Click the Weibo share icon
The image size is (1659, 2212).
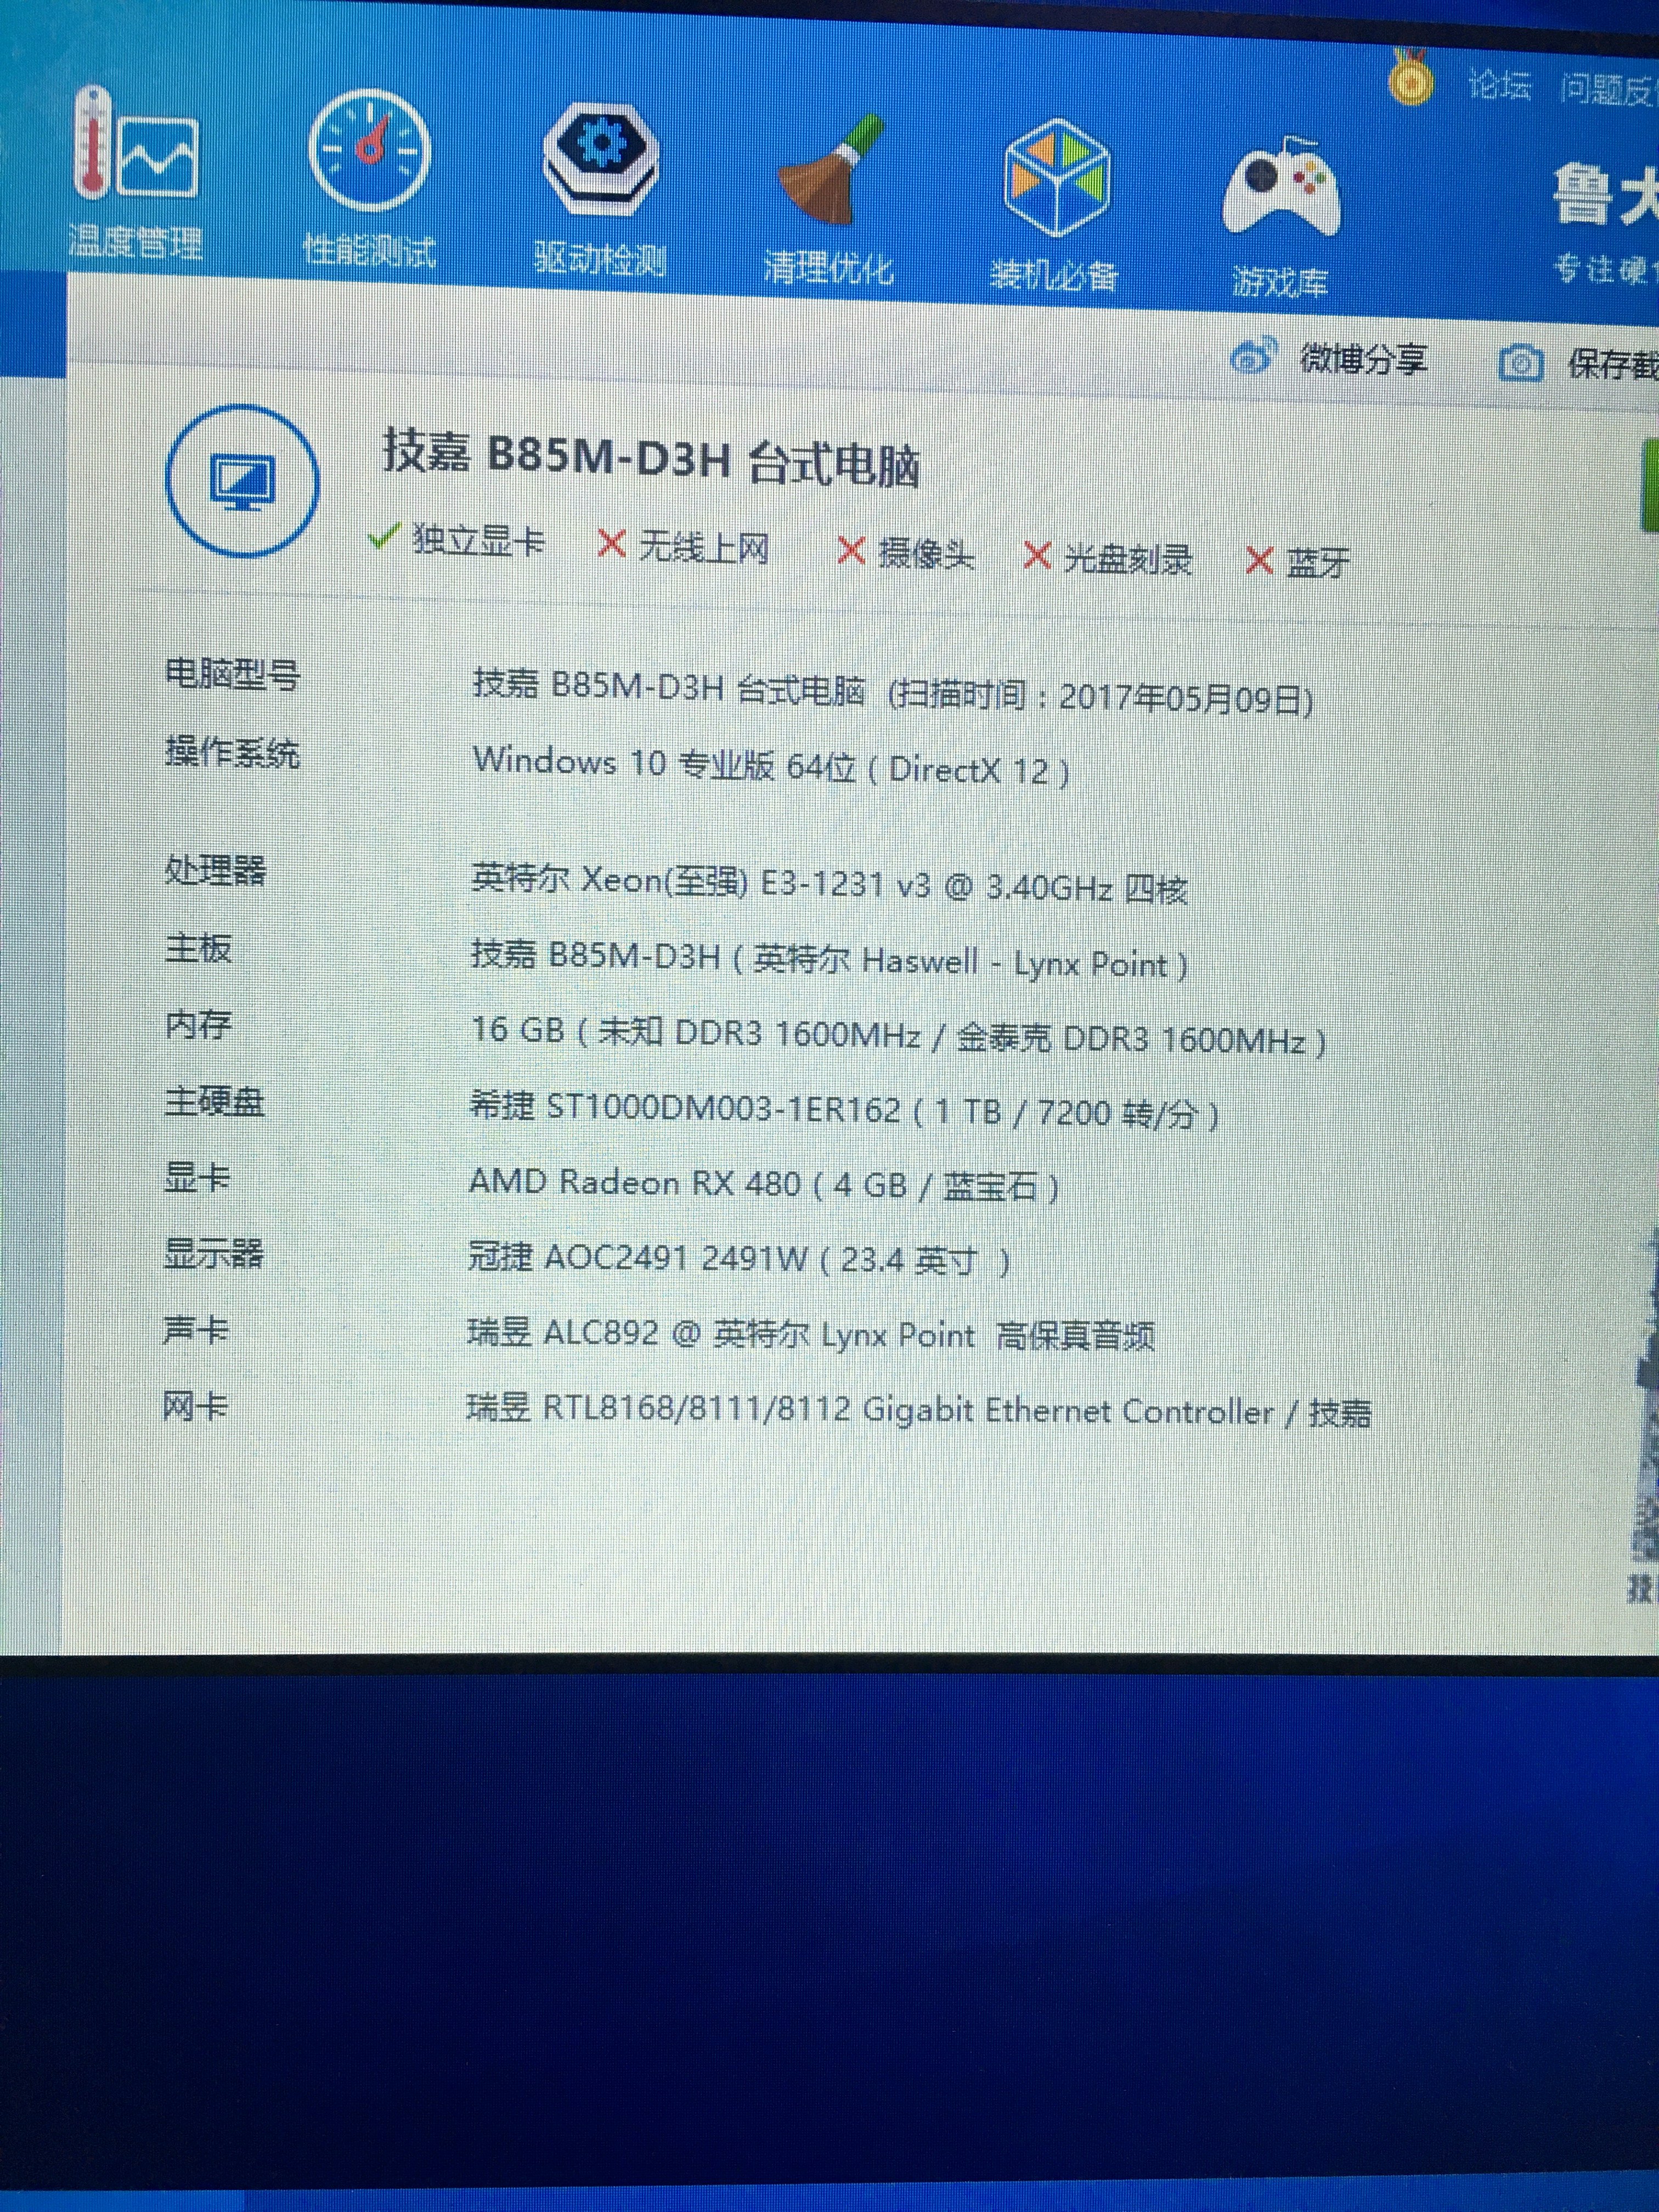pyautogui.click(x=1253, y=355)
